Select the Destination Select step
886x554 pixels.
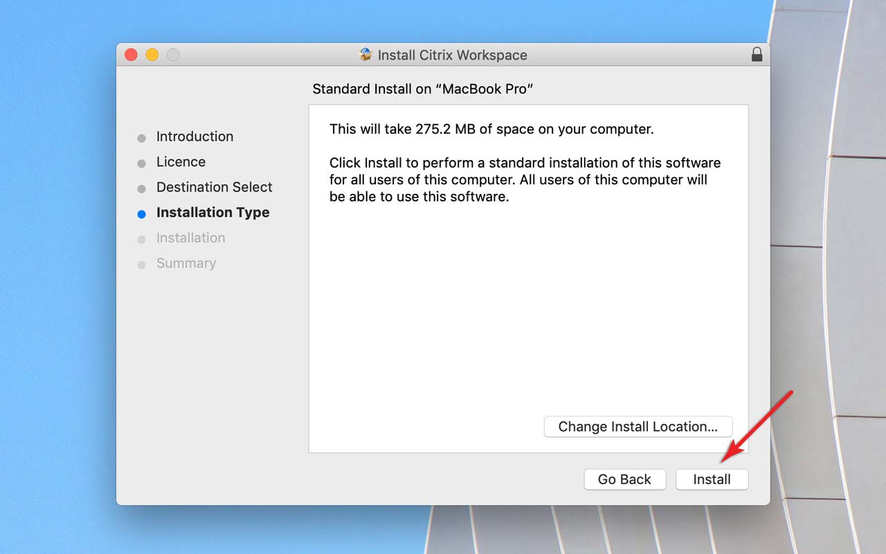click(x=214, y=187)
